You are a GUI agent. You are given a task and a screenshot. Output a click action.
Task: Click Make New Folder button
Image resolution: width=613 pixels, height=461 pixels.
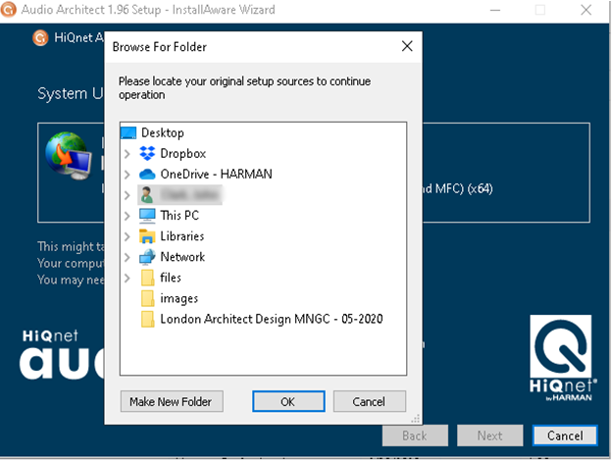[x=172, y=401]
